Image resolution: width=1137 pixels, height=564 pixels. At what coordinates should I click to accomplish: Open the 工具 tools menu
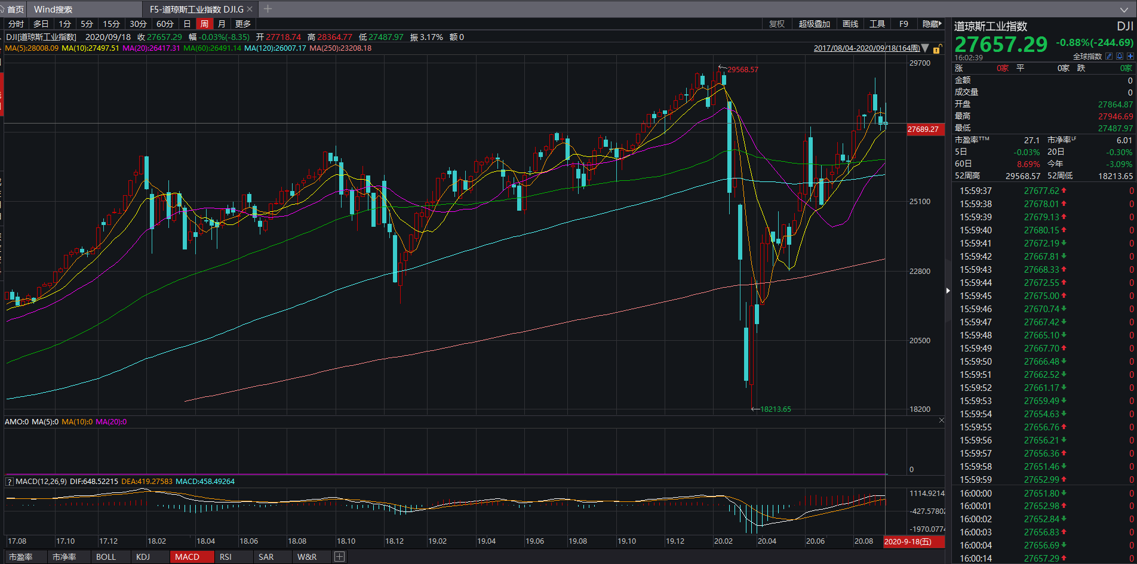tap(877, 24)
